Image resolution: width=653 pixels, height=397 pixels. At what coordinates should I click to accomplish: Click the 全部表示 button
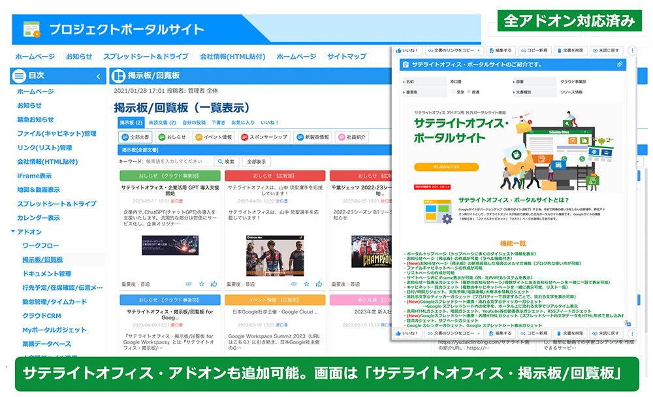[257, 162]
